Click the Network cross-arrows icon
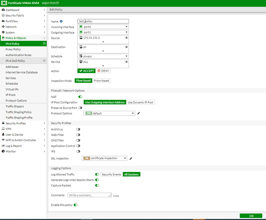Image resolution: width=266 pixels, height=220 pixels. click(3, 27)
